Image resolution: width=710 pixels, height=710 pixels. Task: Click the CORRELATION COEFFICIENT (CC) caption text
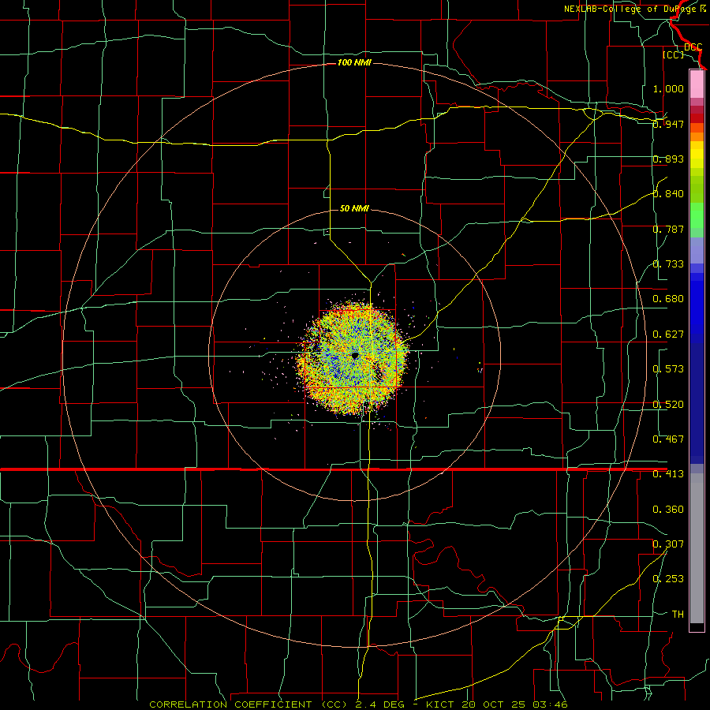pyautogui.click(x=248, y=704)
